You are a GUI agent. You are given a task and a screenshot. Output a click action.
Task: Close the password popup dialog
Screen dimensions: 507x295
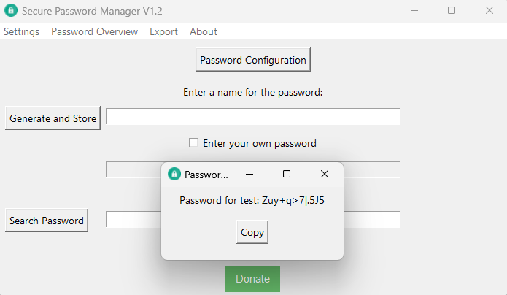click(325, 174)
